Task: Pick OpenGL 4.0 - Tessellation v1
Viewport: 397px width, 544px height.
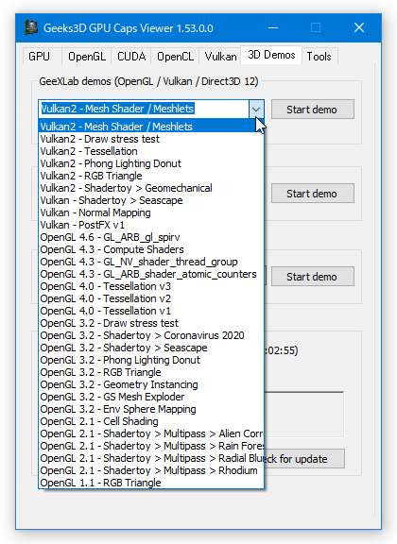Action: pos(151,311)
